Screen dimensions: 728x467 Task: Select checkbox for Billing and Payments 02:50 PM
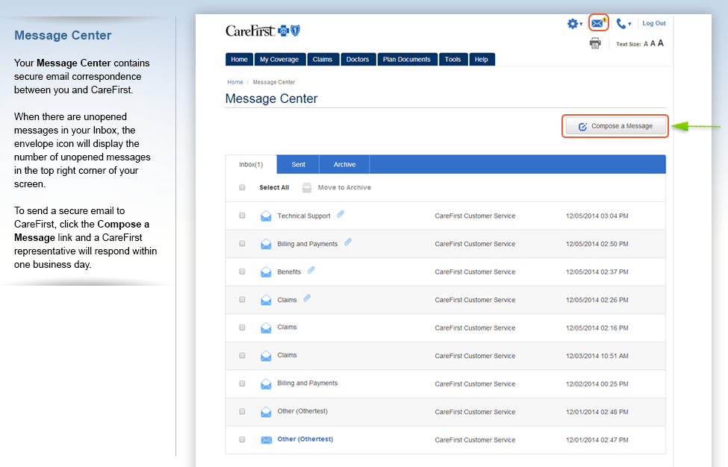click(x=242, y=243)
